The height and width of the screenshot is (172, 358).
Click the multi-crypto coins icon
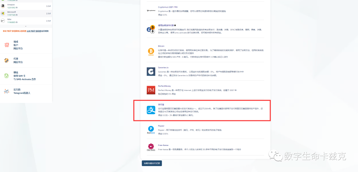(x=151, y=29)
